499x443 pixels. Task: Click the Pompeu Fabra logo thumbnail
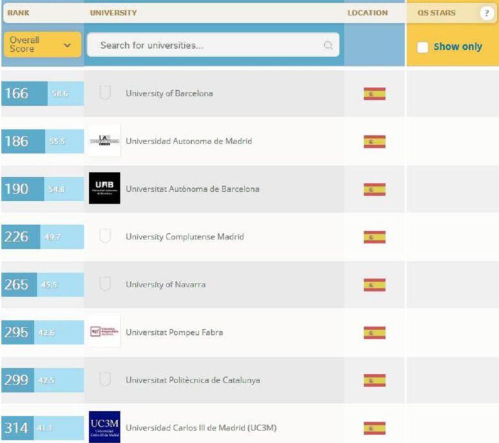tap(104, 331)
